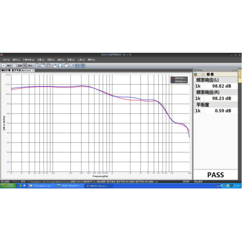Save with the blue floppy disk icon
Image resolution: width=242 pixels, height=242 pixels.
click(60, 66)
